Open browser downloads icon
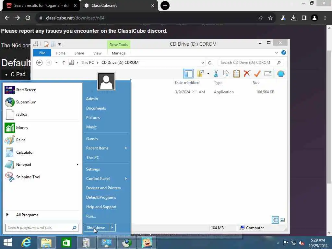 294,18
